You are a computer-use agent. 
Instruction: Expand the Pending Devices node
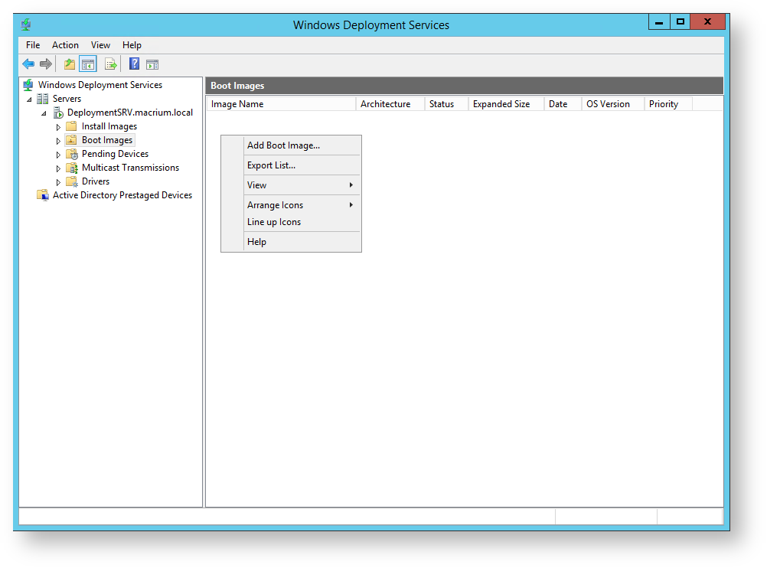[x=58, y=155]
